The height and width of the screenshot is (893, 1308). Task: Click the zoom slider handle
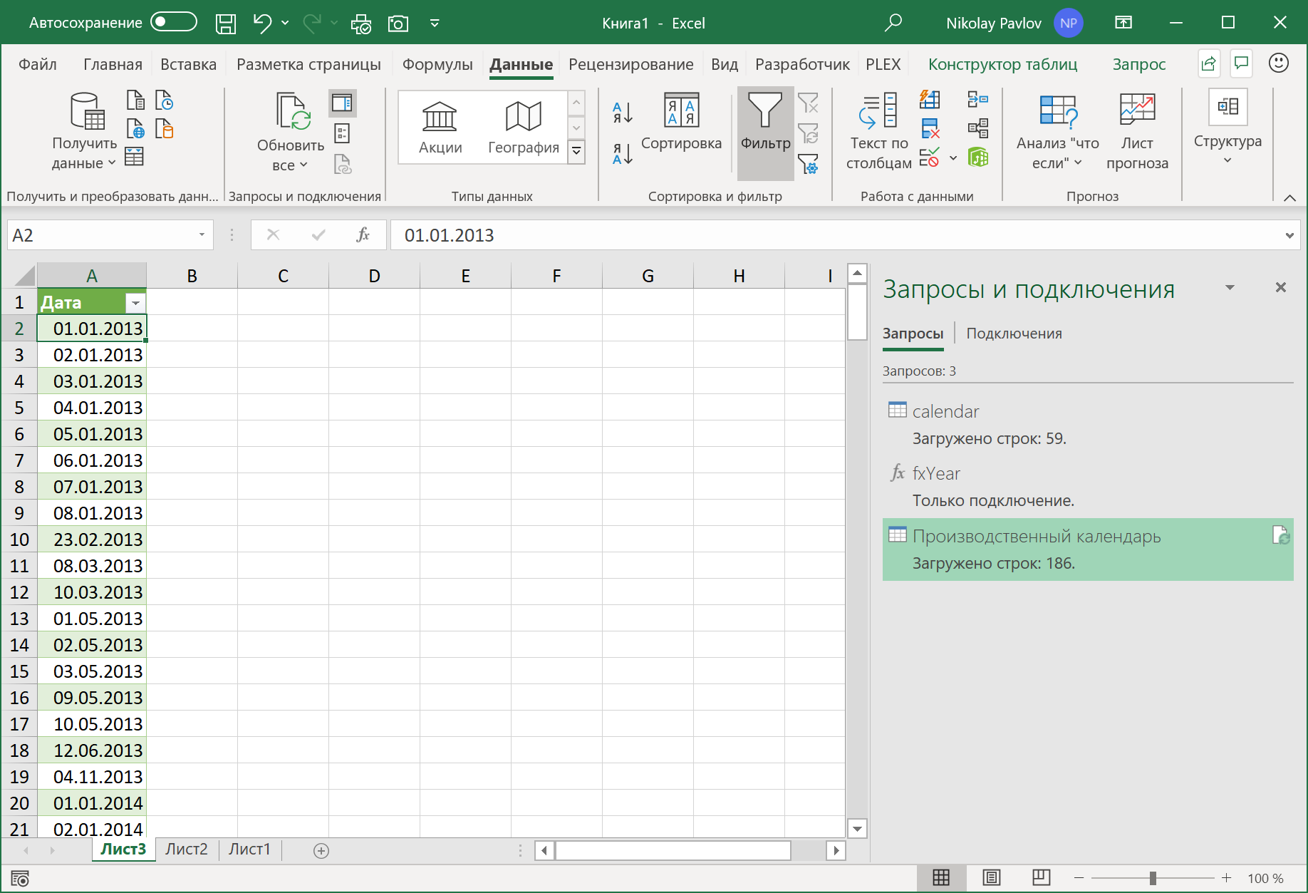1152,878
